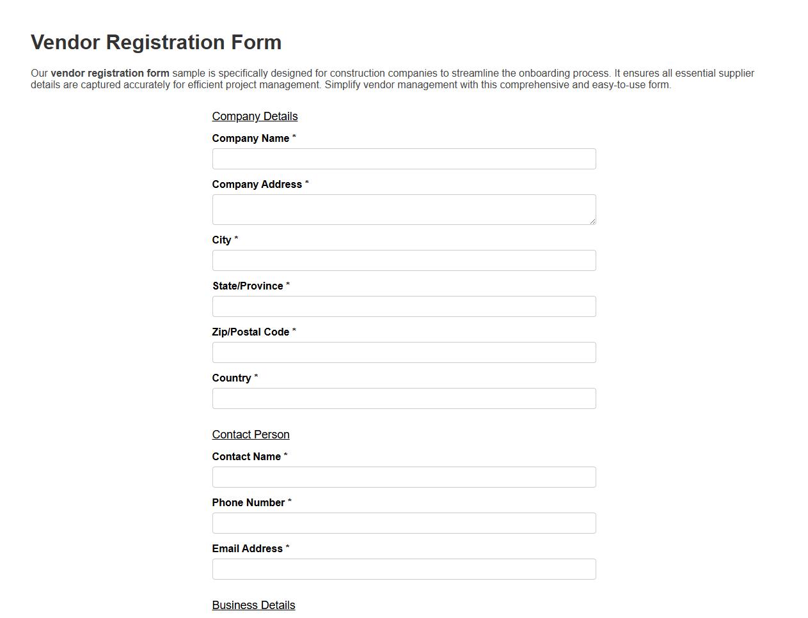Click the introduction paragraph text
The image size is (808, 618).
tap(392, 78)
